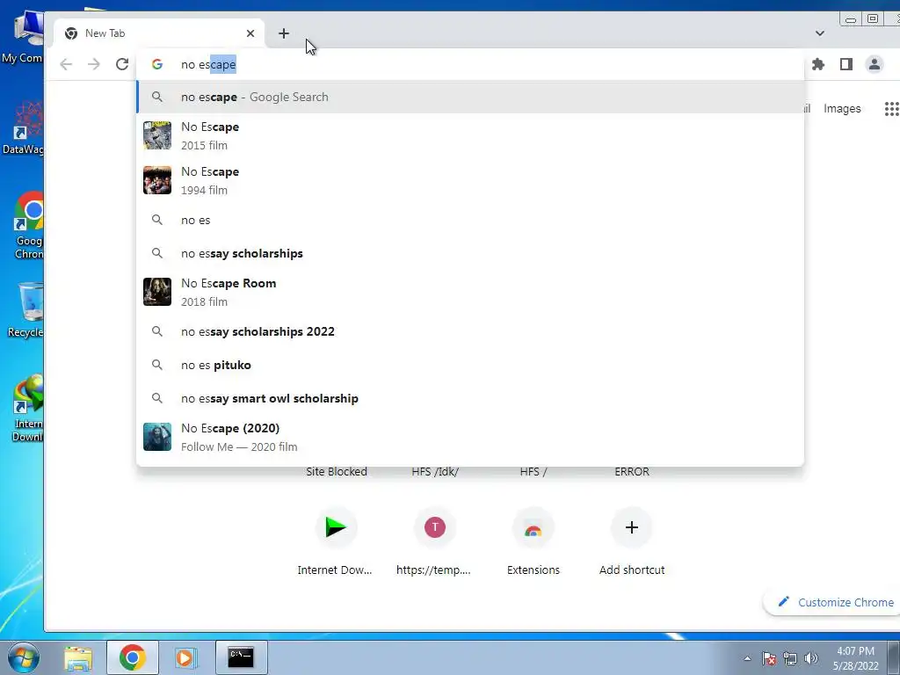This screenshot has height=675, width=900.
Task: Open the HFS / shortcut label
Action: [x=533, y=471]
